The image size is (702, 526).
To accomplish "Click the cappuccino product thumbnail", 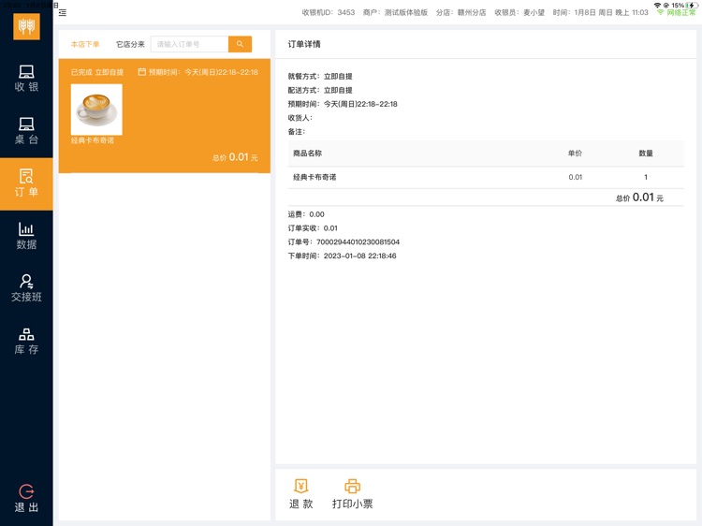I will pyautogui.click(x=96, y=110).
